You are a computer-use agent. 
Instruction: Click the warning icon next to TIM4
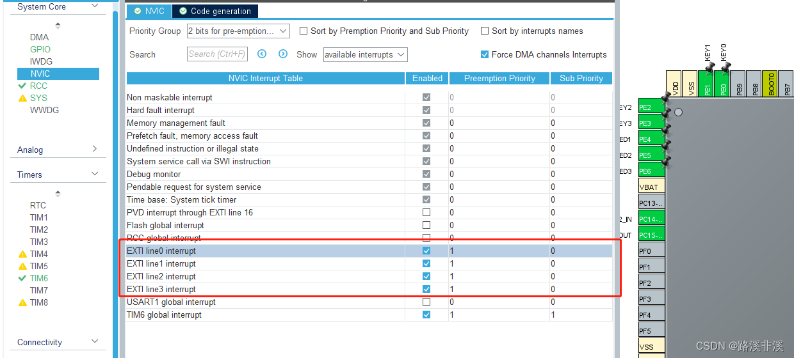click(22, 254)
